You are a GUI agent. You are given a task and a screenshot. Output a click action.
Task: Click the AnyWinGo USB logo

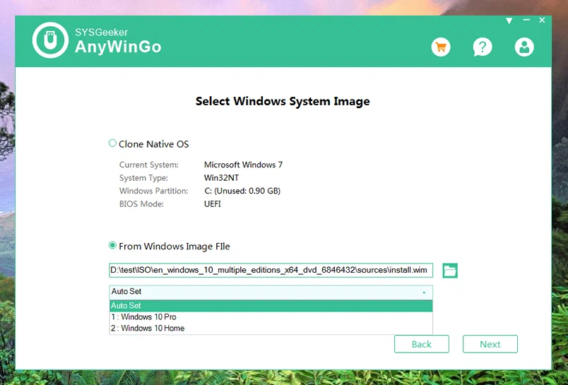pyautogui.click(x=50, y=40)
